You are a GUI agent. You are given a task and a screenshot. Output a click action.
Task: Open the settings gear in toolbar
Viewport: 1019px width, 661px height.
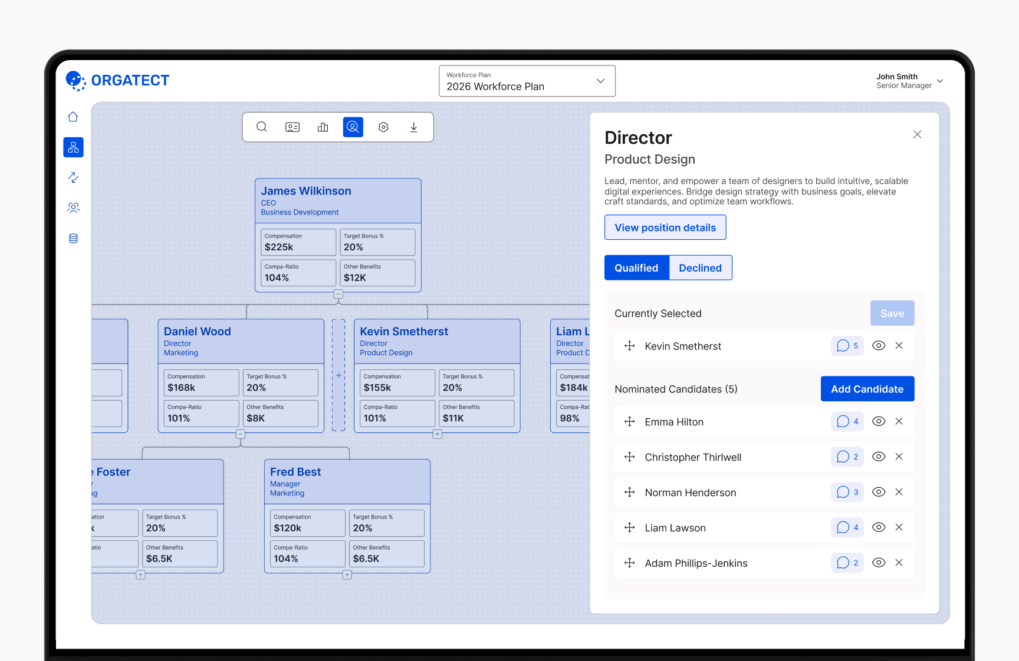coord(383,127)
